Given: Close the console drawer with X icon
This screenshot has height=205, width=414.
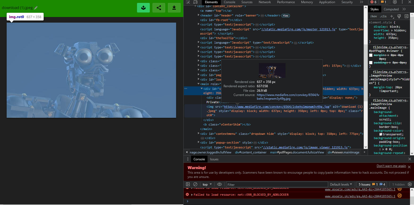Looking at the screenshot, I should [x=410, y=159].
